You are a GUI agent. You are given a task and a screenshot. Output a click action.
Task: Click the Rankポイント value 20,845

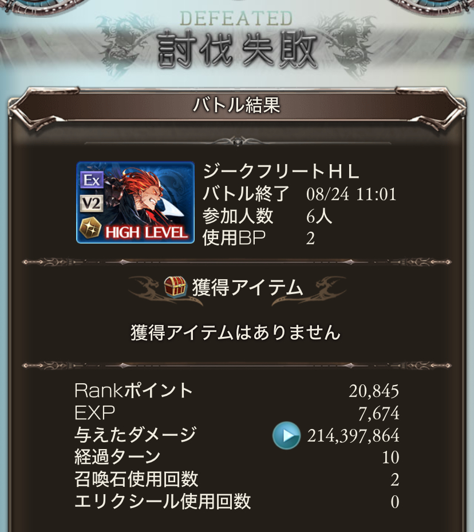[x=374, y=391]
